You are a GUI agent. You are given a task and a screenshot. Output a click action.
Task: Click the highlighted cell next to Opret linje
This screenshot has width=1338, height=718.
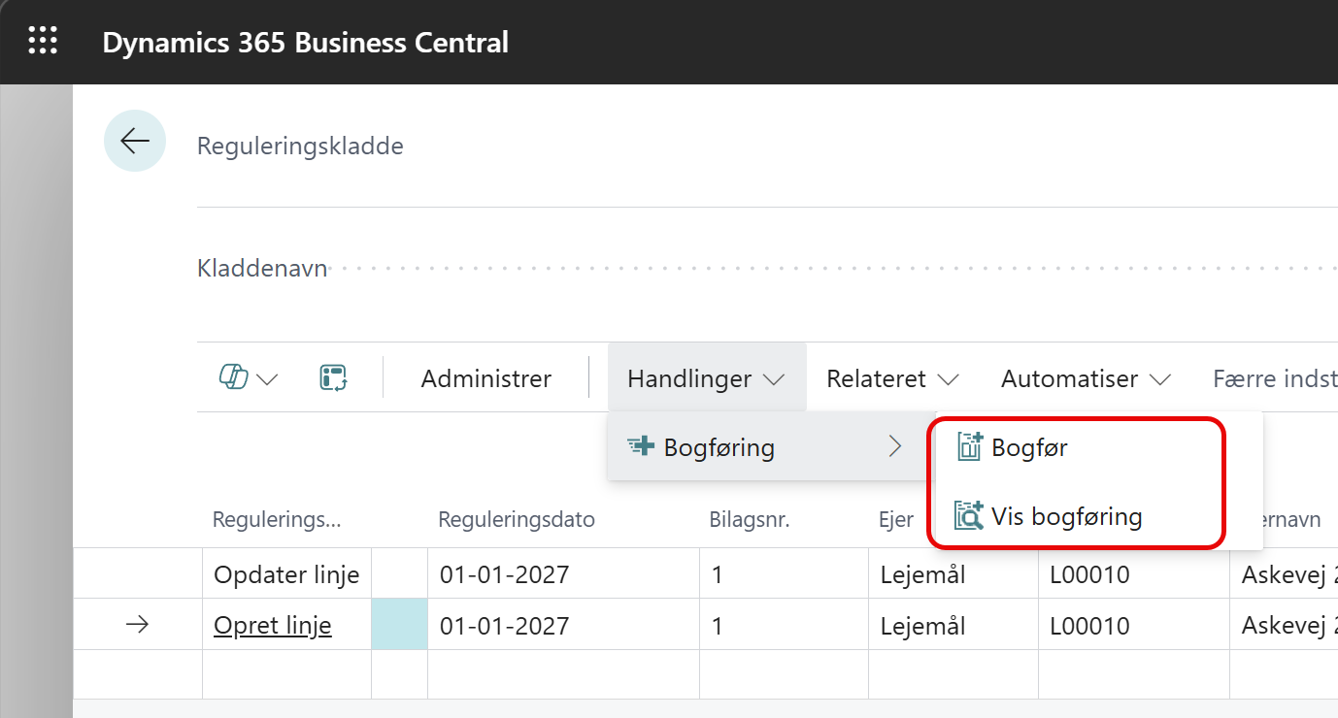click(399, 626)
